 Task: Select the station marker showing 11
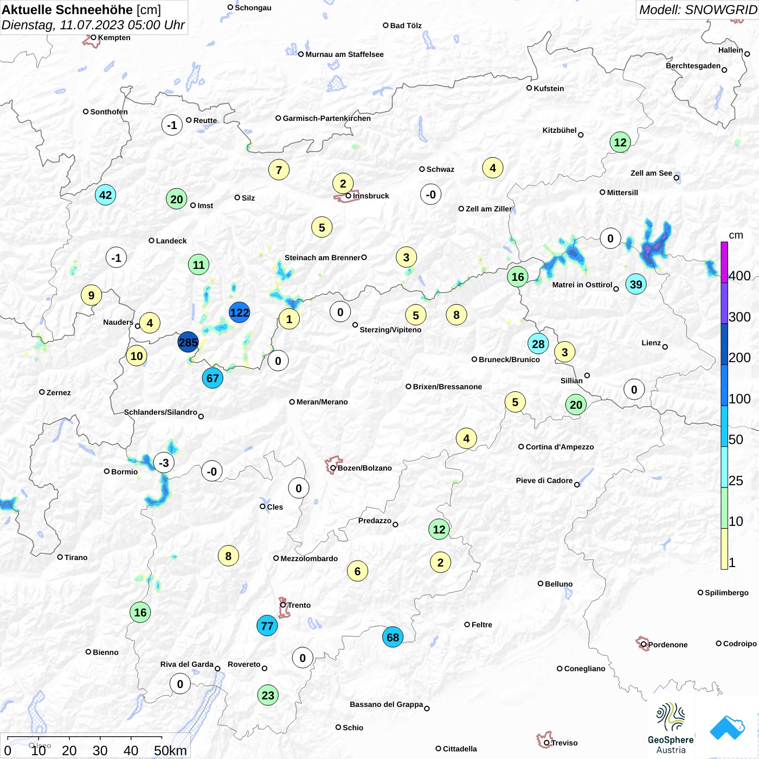(x=198, y=265)
